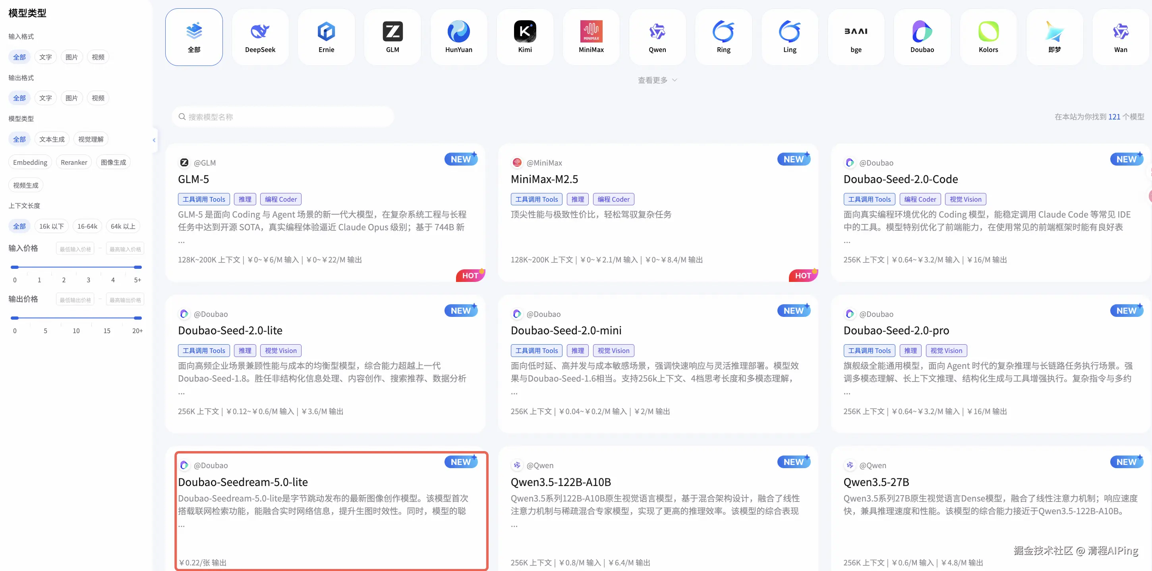The width and height of the screenshot is (1152, 571).
Task: Filter context length by 64k 以上
Action: tap(123, 226)
